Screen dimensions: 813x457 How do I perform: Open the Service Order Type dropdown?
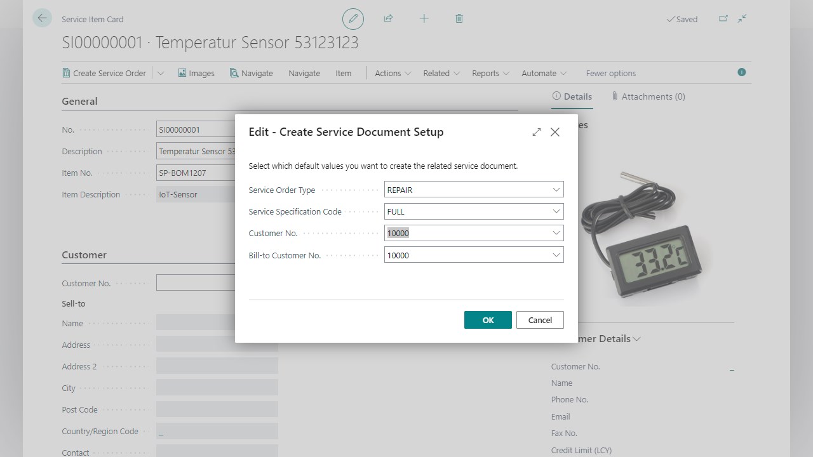click(x=556, y=189)
